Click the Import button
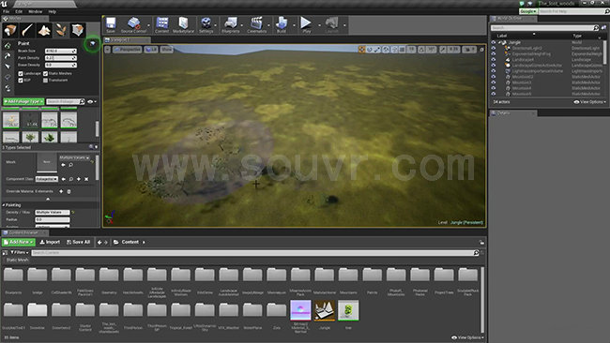The width and height of the screenshot is (610, 343). coord(50,242)
